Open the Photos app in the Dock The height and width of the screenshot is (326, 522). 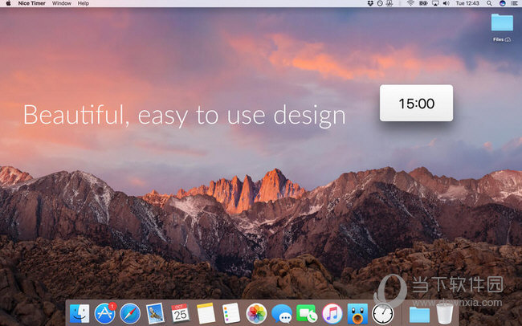(x=256, y=314)
